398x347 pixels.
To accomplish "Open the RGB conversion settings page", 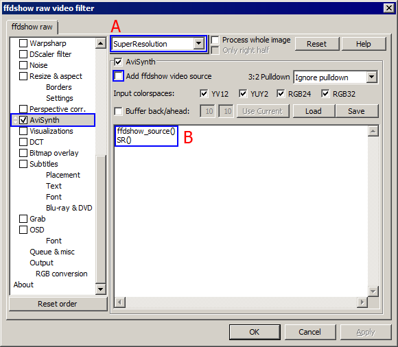I will pyautogui.click(x=62, y=274).
